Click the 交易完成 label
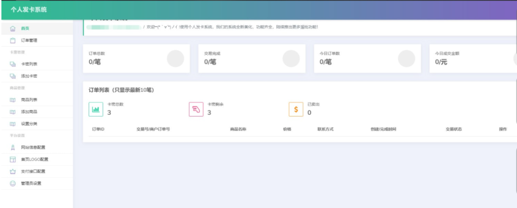517x208 pixels. click(212, 53)
